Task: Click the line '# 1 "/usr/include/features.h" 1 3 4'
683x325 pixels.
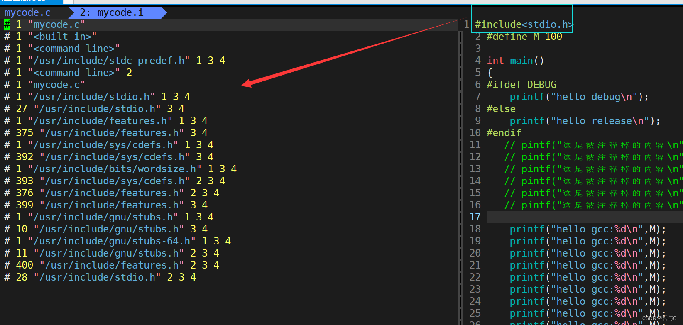Action: click(106, 121)
